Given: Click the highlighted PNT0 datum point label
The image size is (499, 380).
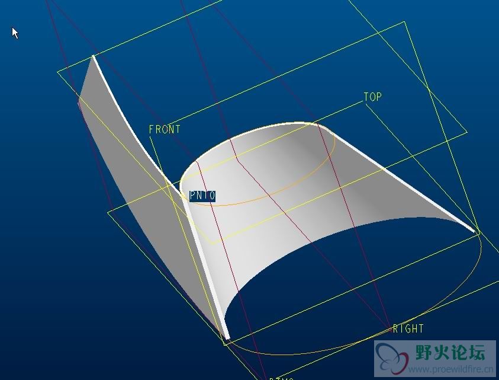Looking at the screenshot, I should pos(202,196).
